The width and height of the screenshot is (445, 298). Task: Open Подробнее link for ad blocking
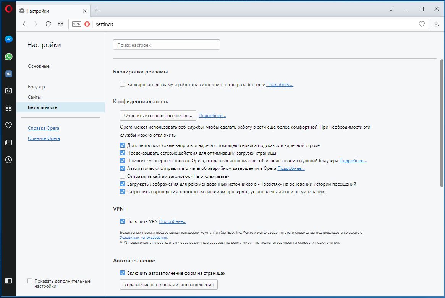coord(280,85)
